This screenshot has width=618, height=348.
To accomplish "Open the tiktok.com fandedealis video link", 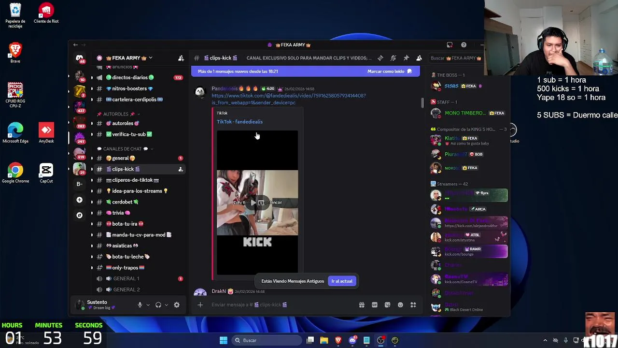I will (x=288, y=99).
